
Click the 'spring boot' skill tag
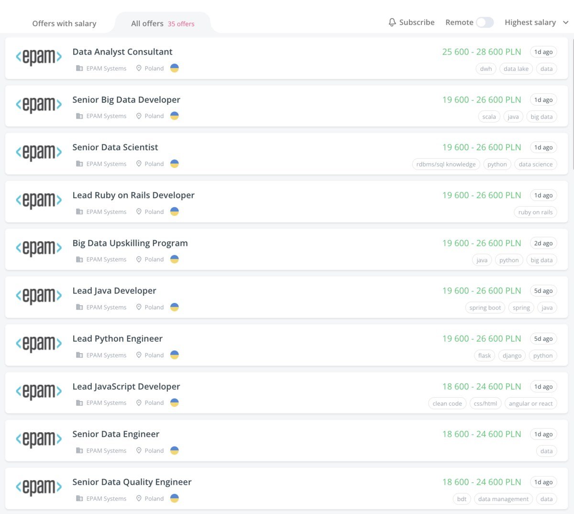(x=485, y=308)
